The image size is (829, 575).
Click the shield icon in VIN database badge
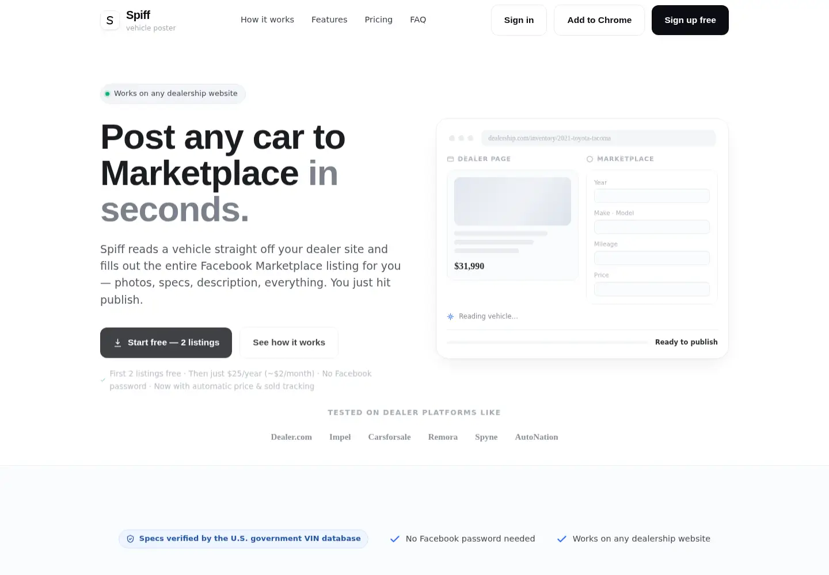(x=130, y=539)
